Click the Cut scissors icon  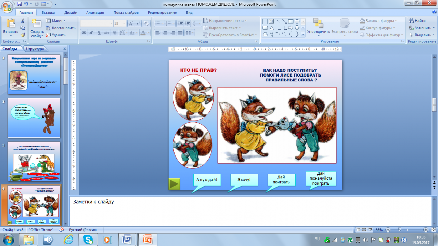pos(23,21)
